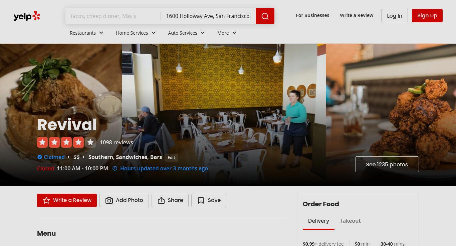Click the Sign Up button

[427, 16]
